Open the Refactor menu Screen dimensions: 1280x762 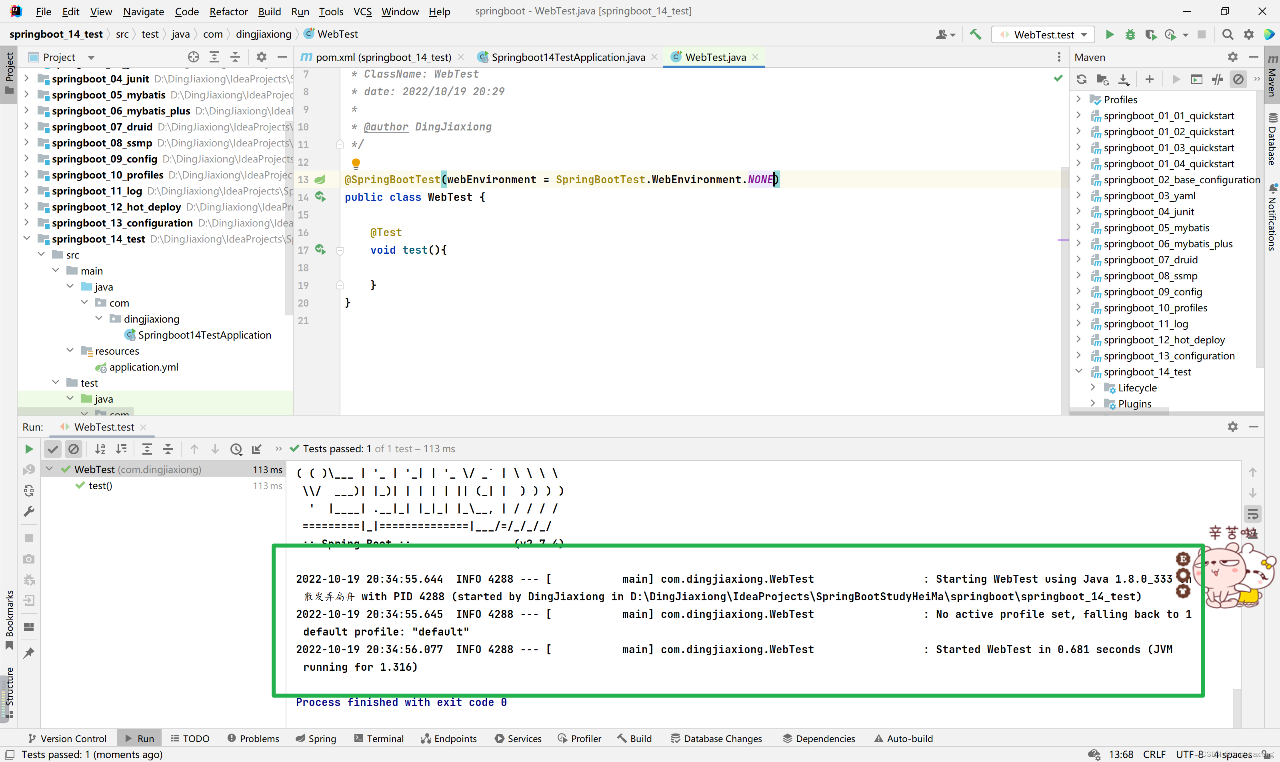[228, 11]
